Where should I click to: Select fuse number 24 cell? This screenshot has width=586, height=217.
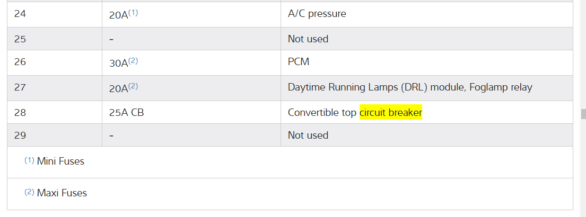[20, 14]
